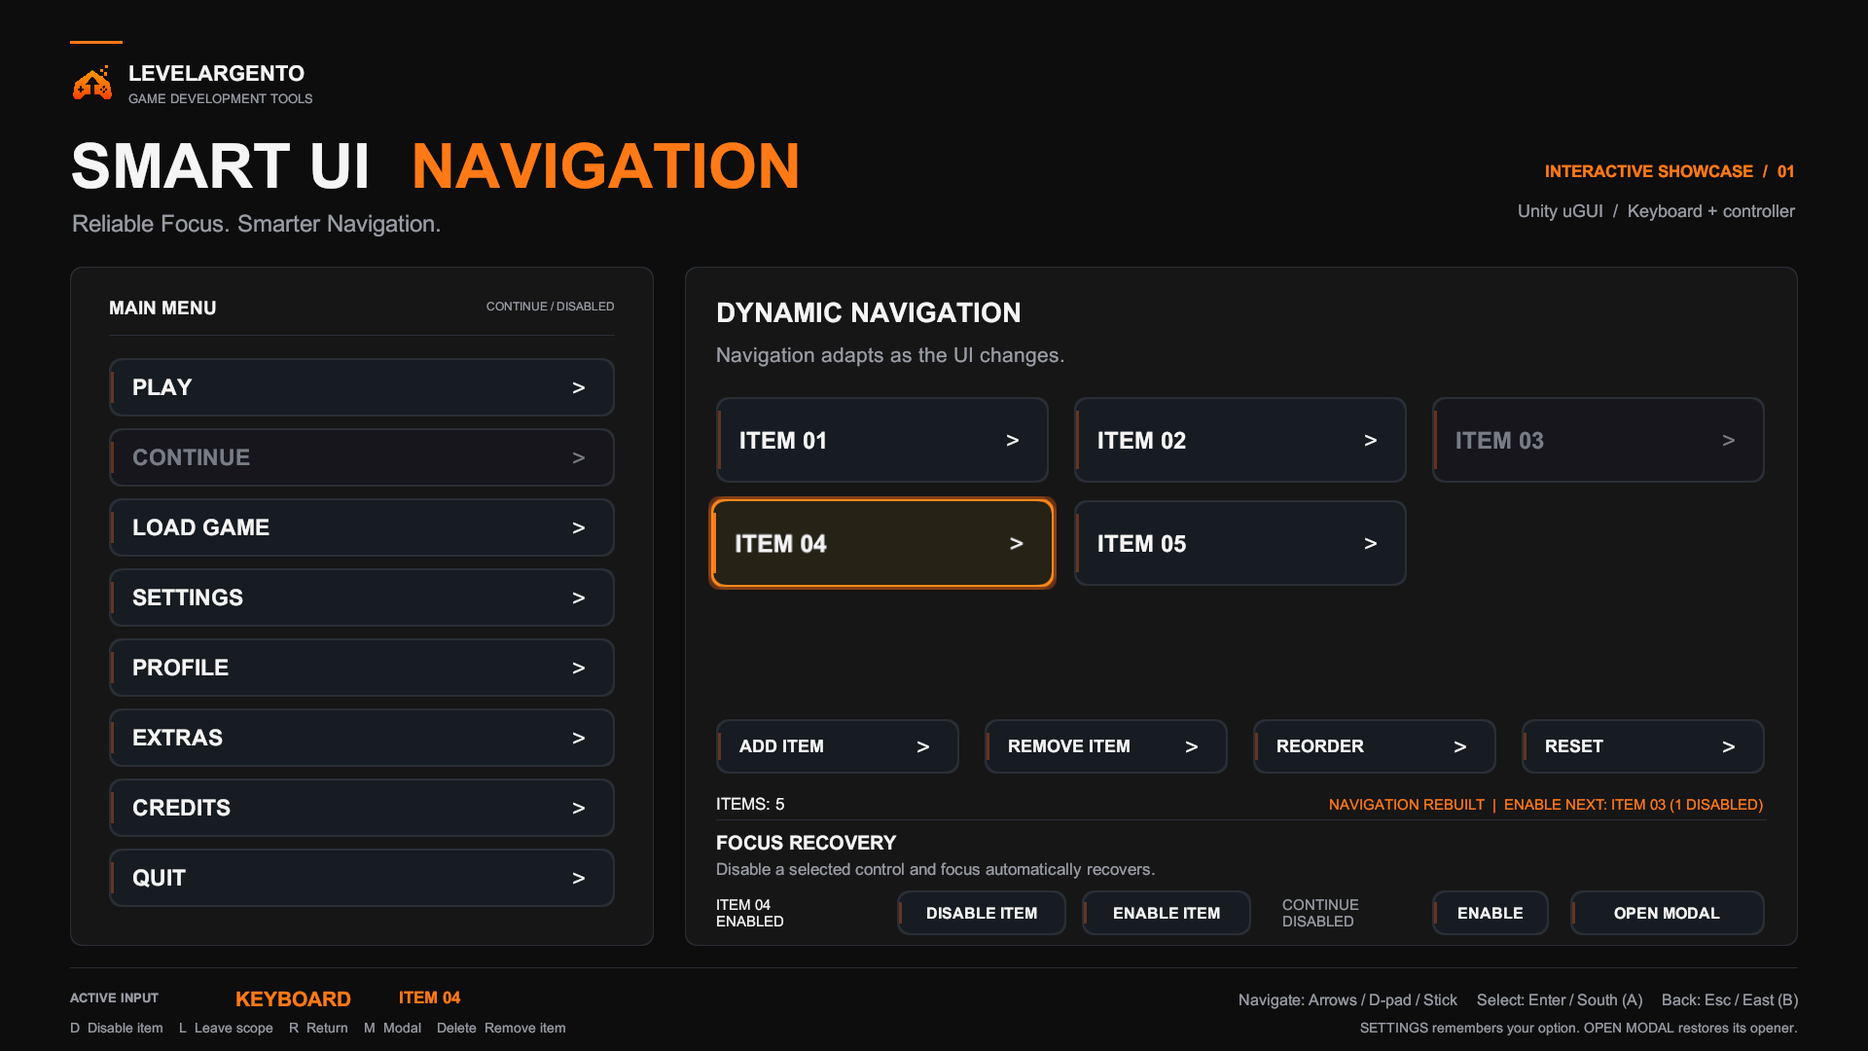Click the 'ITEMS: 5' counter text
The height and width of the screenshot is (1051, 1868).
[x=750, y=804]
